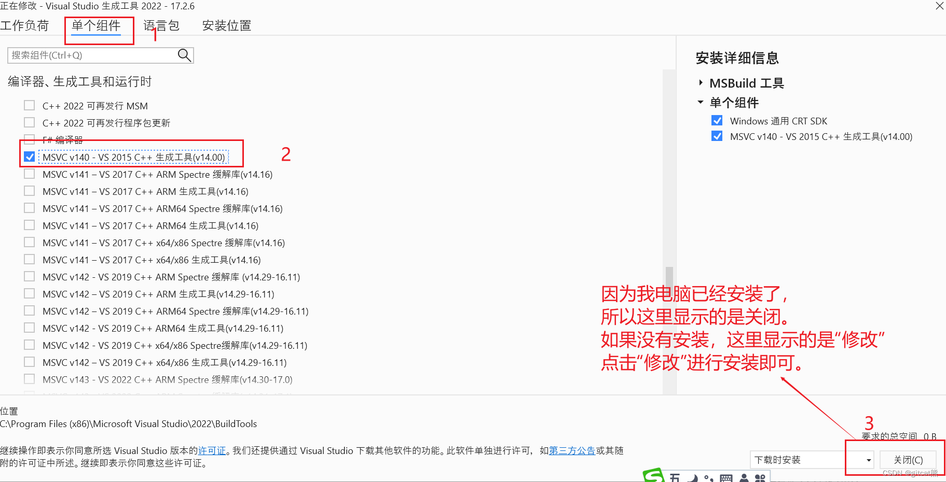Check MSVC v142 x64/x86 生成工具(v14.29-16.11)
Viewport: 946px width, 482px height.
[x=30, y=362]
